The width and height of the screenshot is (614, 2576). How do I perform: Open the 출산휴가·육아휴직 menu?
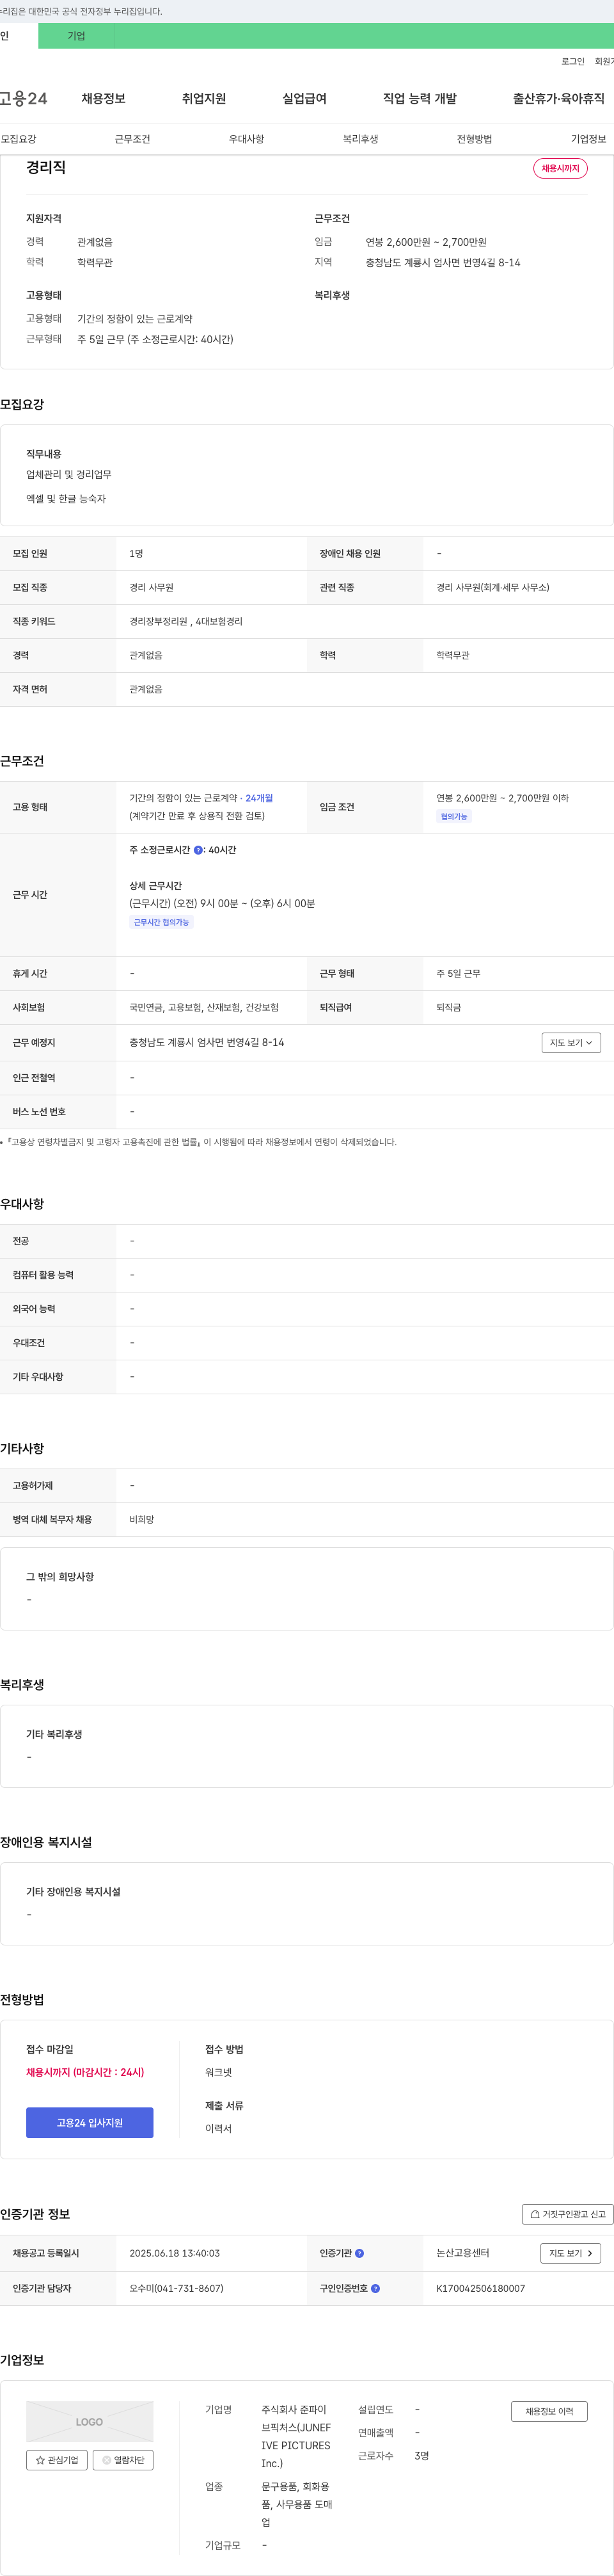point(558,98)
